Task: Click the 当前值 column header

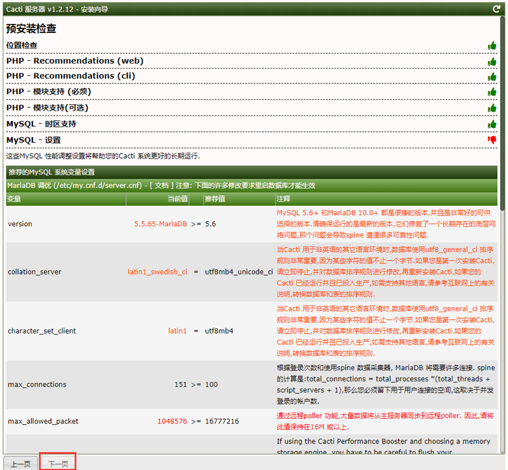Action: click(x=157, y=199)
